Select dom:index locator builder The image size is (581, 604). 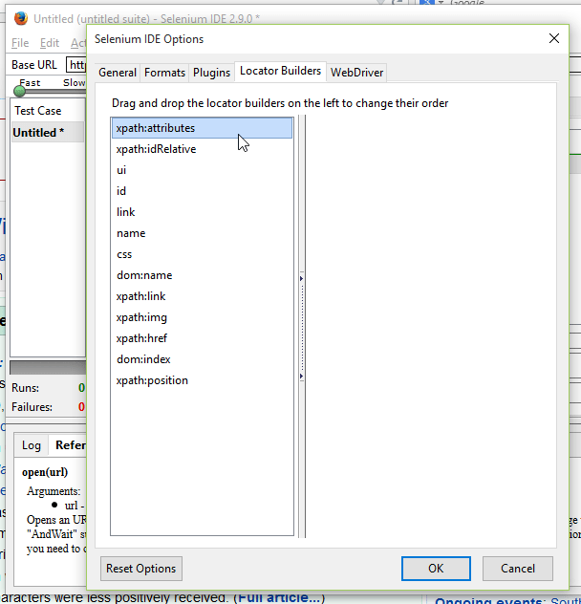tap(202, 359)
